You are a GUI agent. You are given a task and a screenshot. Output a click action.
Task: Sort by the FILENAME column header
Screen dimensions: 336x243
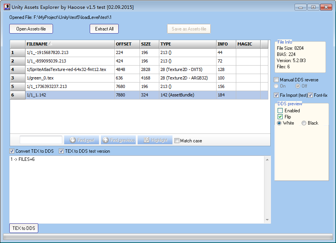pos(70,44)
